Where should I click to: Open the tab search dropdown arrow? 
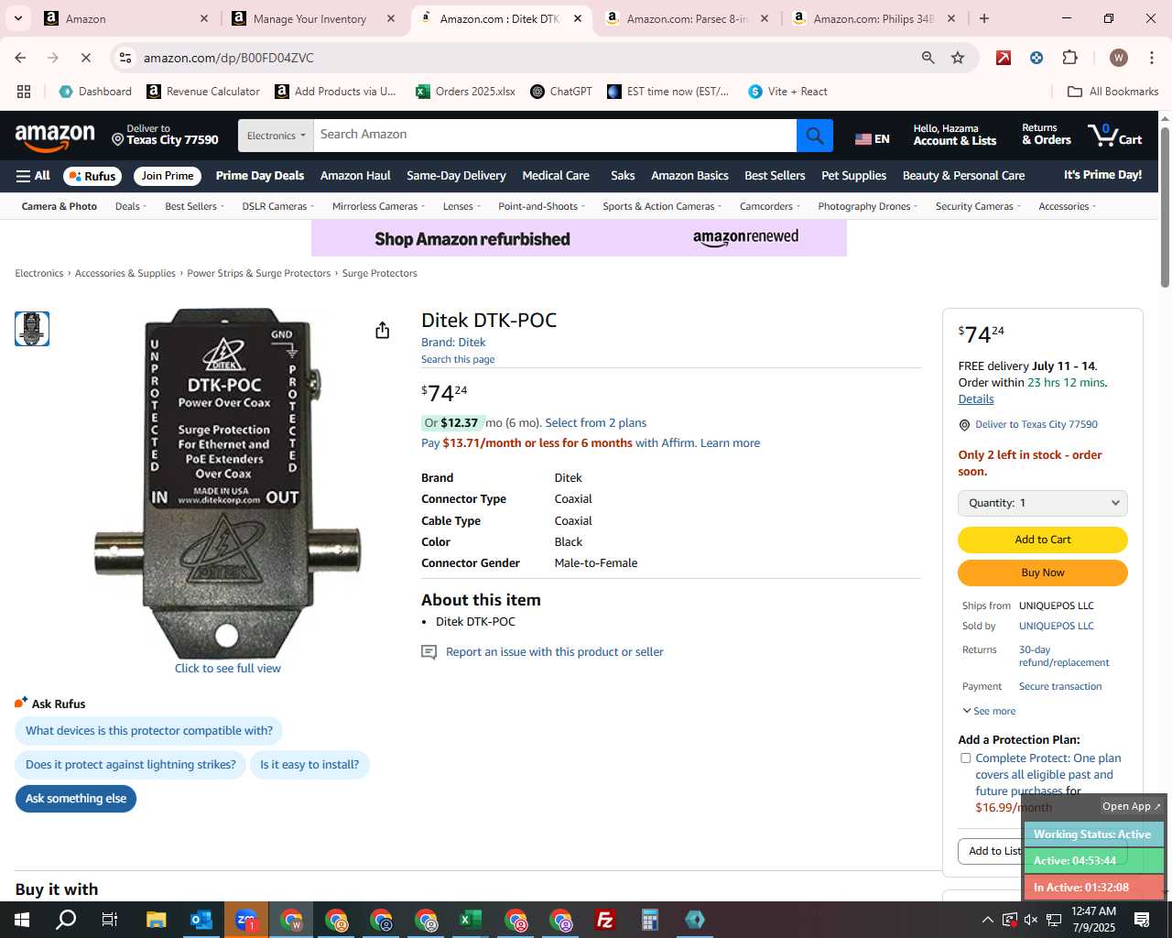point(17,18)
